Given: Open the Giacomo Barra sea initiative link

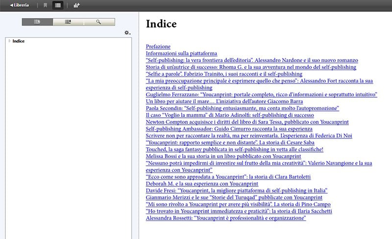Looking at the screenshot, I should pos(224,102).
